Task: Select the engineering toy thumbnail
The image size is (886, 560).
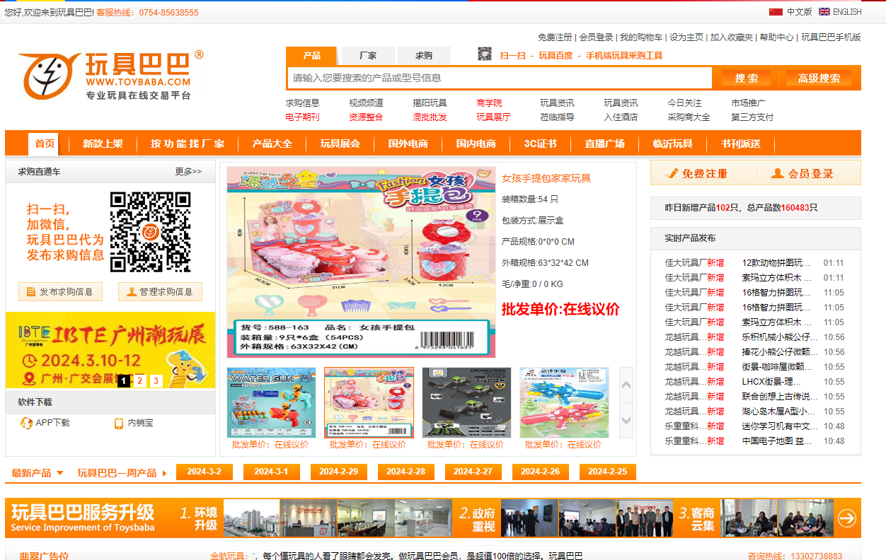Action: [466, 402]
